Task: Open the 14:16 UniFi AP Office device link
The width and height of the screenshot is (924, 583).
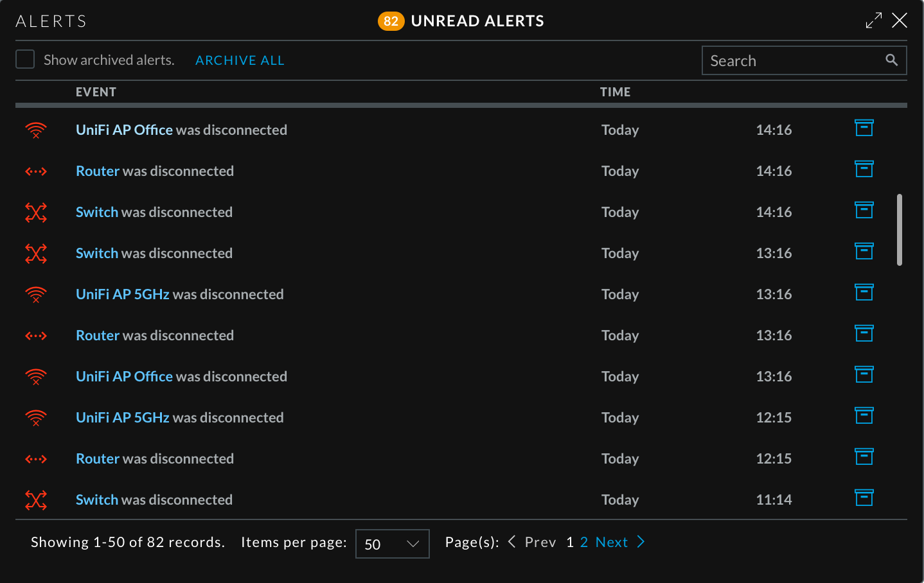Action: point(124,130)
